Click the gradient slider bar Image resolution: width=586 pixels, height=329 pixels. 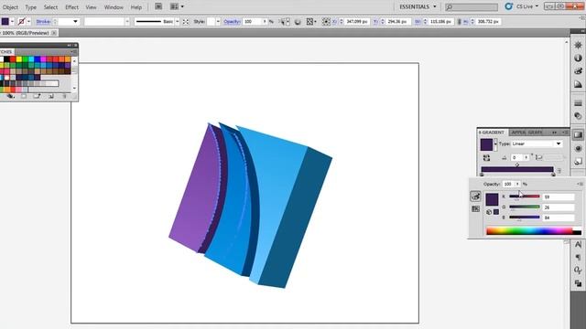click(517, 169)
